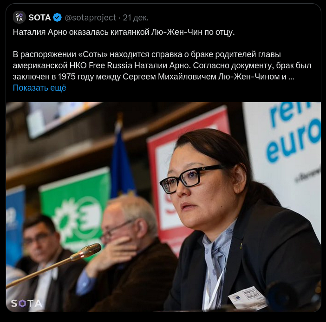326x322 pixels.
Task: Open the SOTA round profile avatar
Action: (x=20, y=17)
